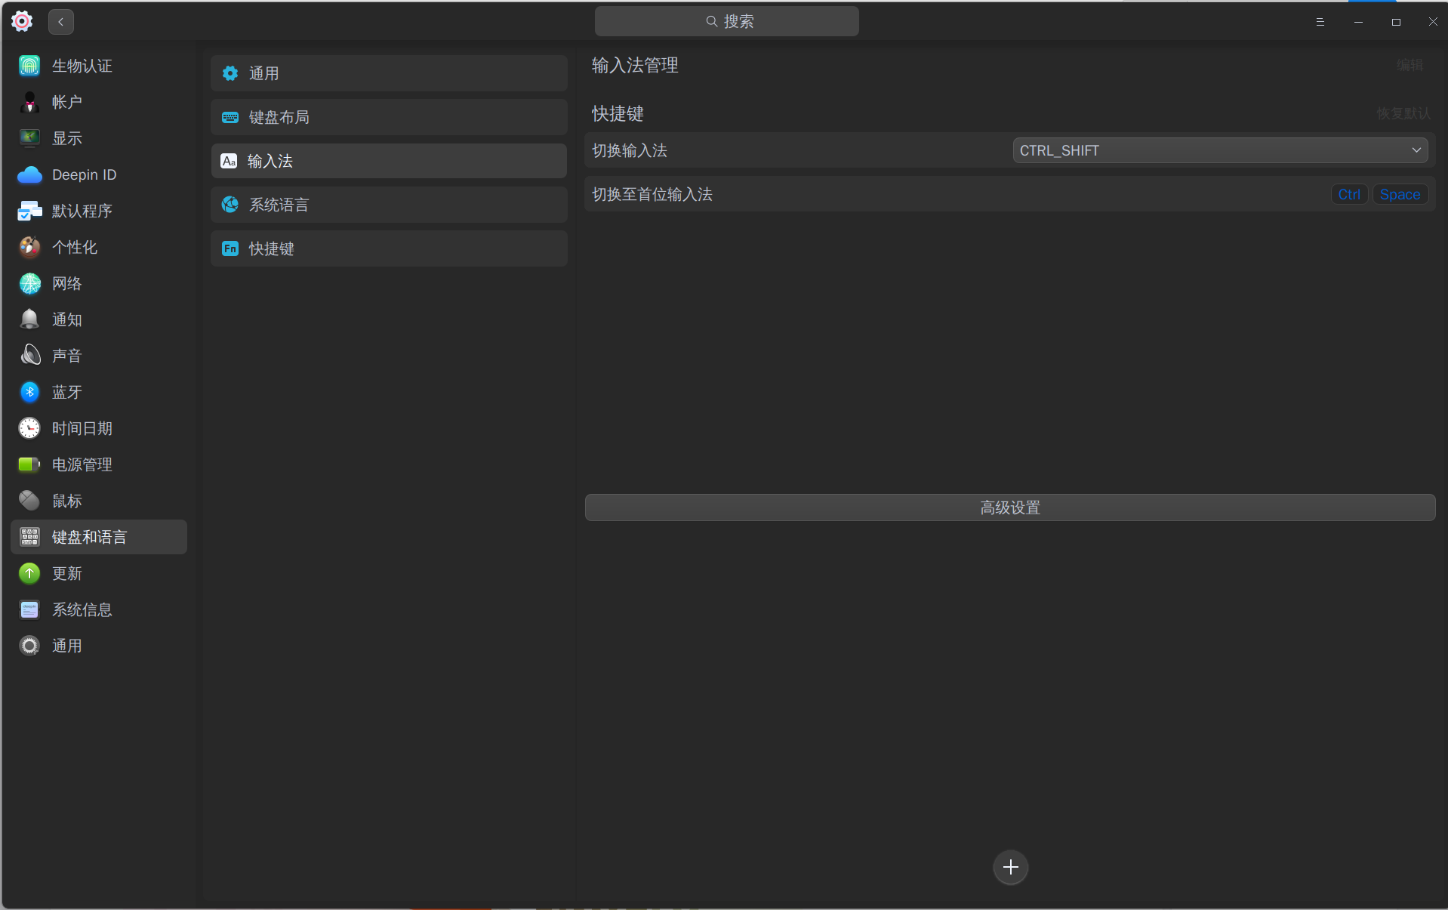Screen dimensions: 1448x910
Task: Click the 切换输入法 label text
Action: tap(630, 150)
